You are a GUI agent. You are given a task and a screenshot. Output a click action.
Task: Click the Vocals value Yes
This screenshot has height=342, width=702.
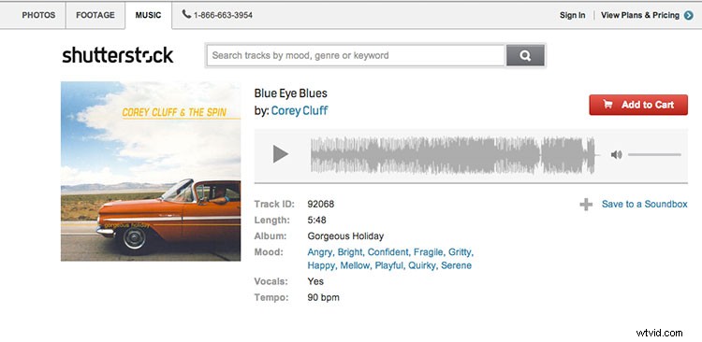coord(315,281)
